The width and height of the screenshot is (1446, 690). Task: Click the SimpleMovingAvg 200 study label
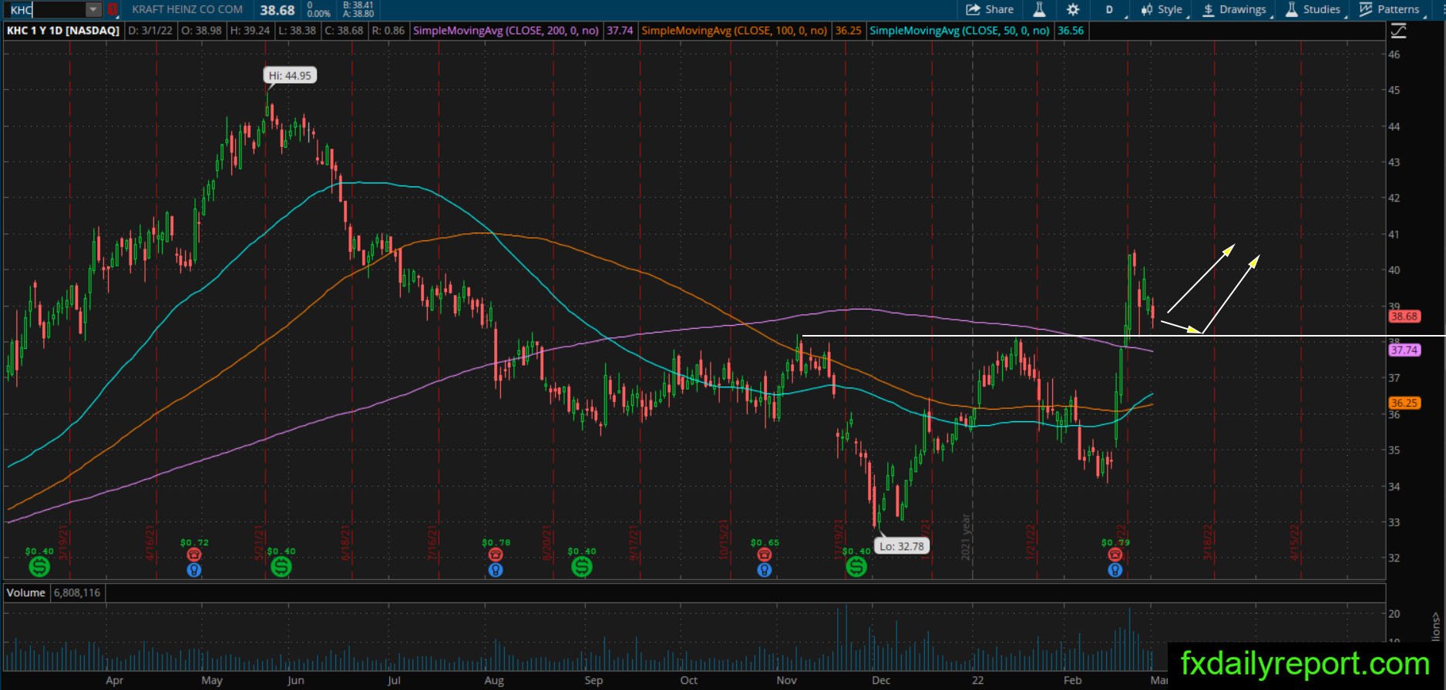506,31
